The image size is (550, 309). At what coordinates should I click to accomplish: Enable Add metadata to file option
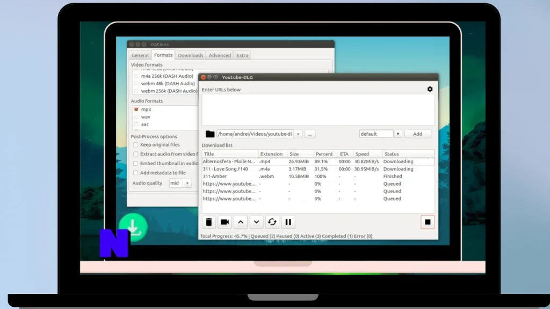tap(136, 173)
